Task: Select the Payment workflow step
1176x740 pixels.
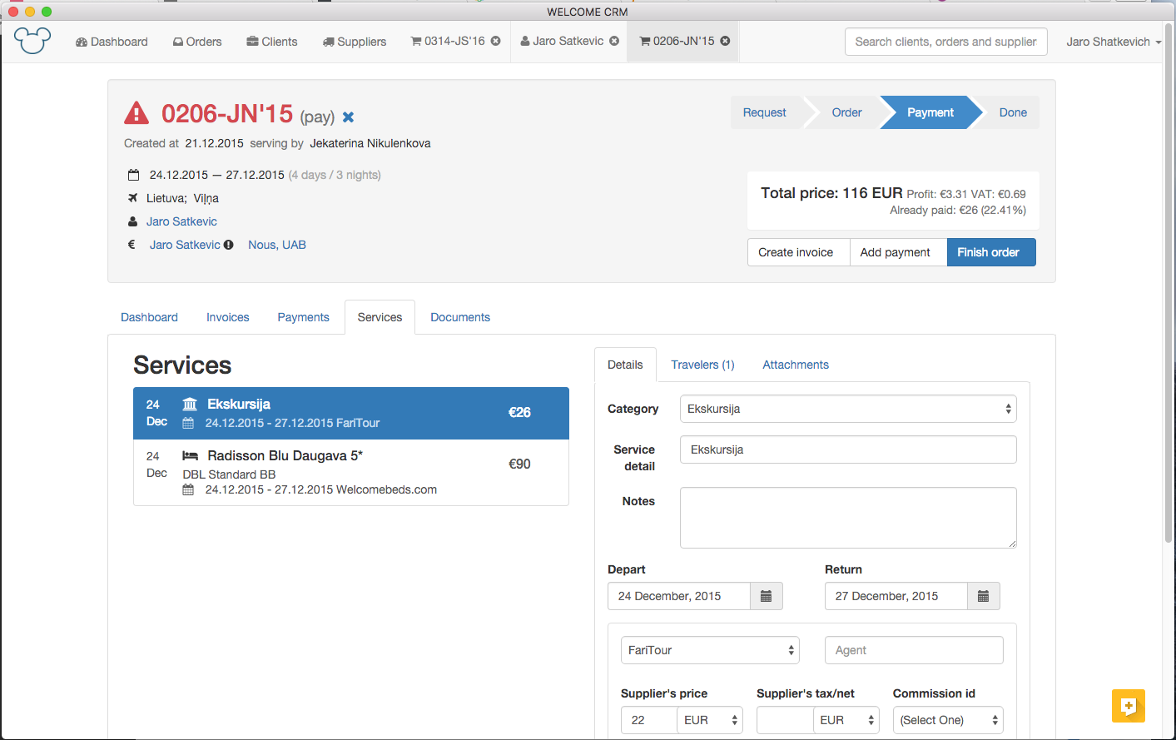Action: 930,112
